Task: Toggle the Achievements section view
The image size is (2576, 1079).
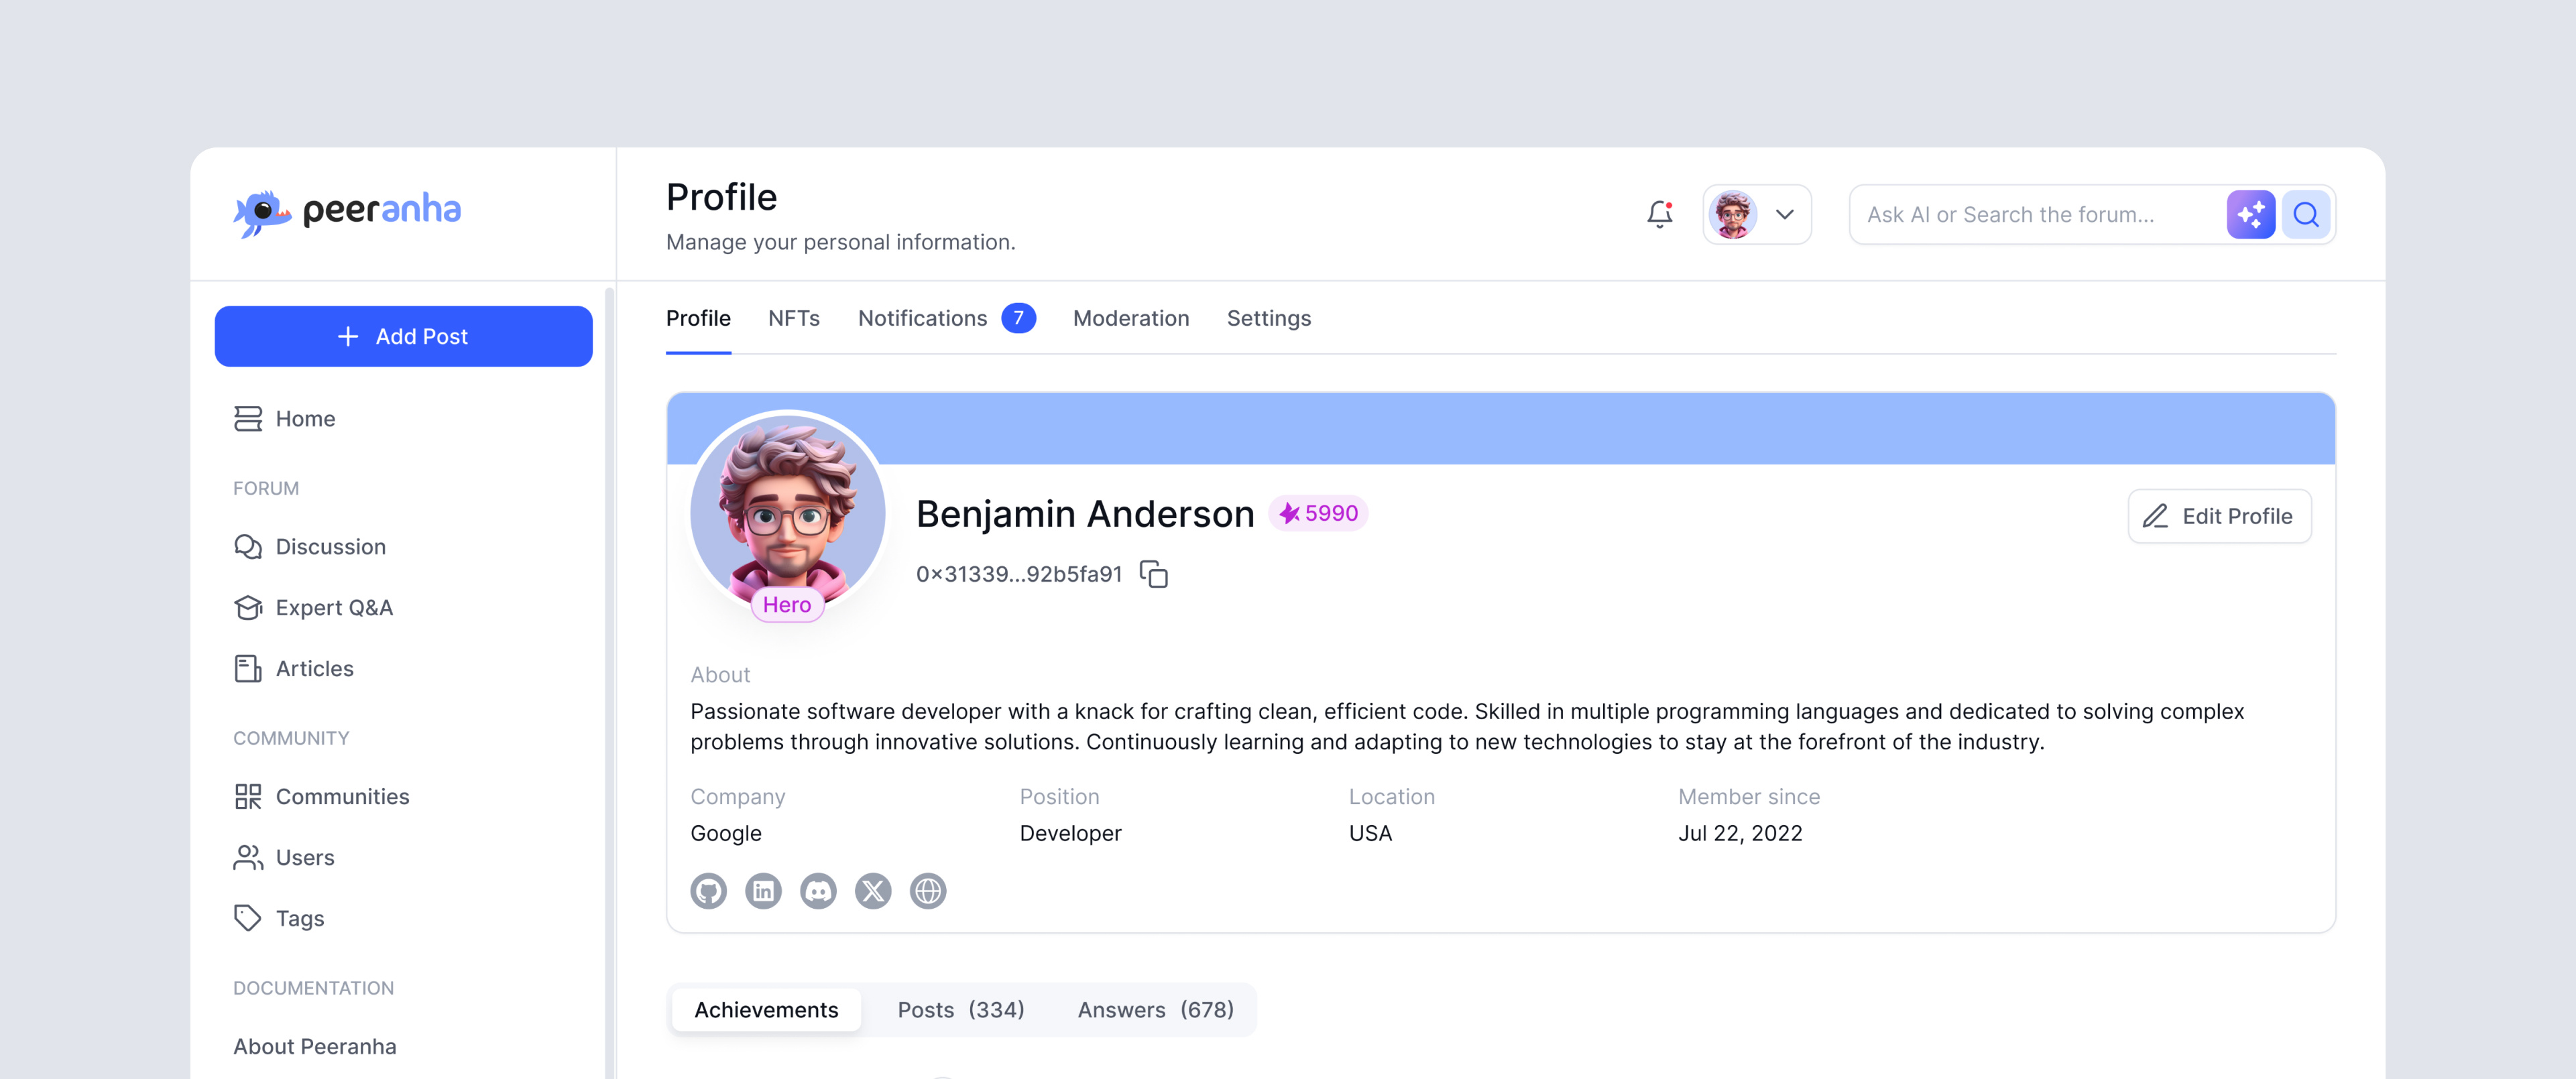Action: coord(766,1009)
